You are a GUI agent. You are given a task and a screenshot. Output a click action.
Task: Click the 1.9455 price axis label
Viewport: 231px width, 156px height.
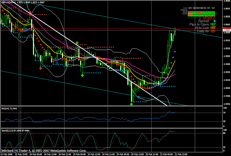(227, 72)
